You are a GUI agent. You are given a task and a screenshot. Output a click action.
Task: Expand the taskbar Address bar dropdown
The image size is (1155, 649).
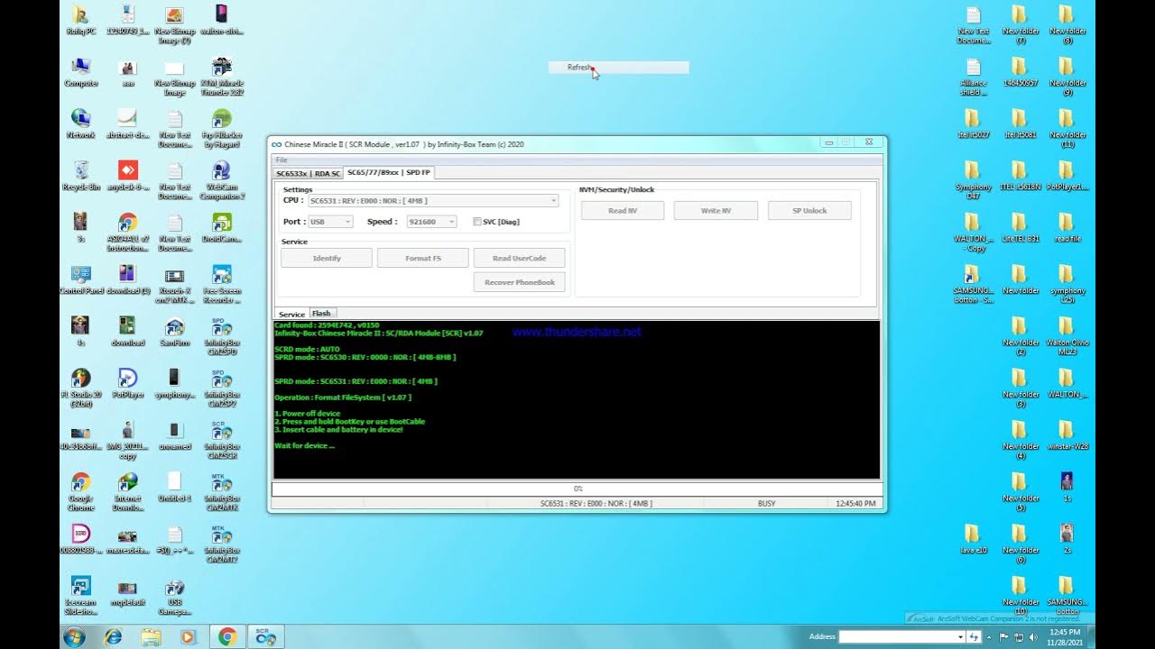pyautogui.click(x=960, y=636)
